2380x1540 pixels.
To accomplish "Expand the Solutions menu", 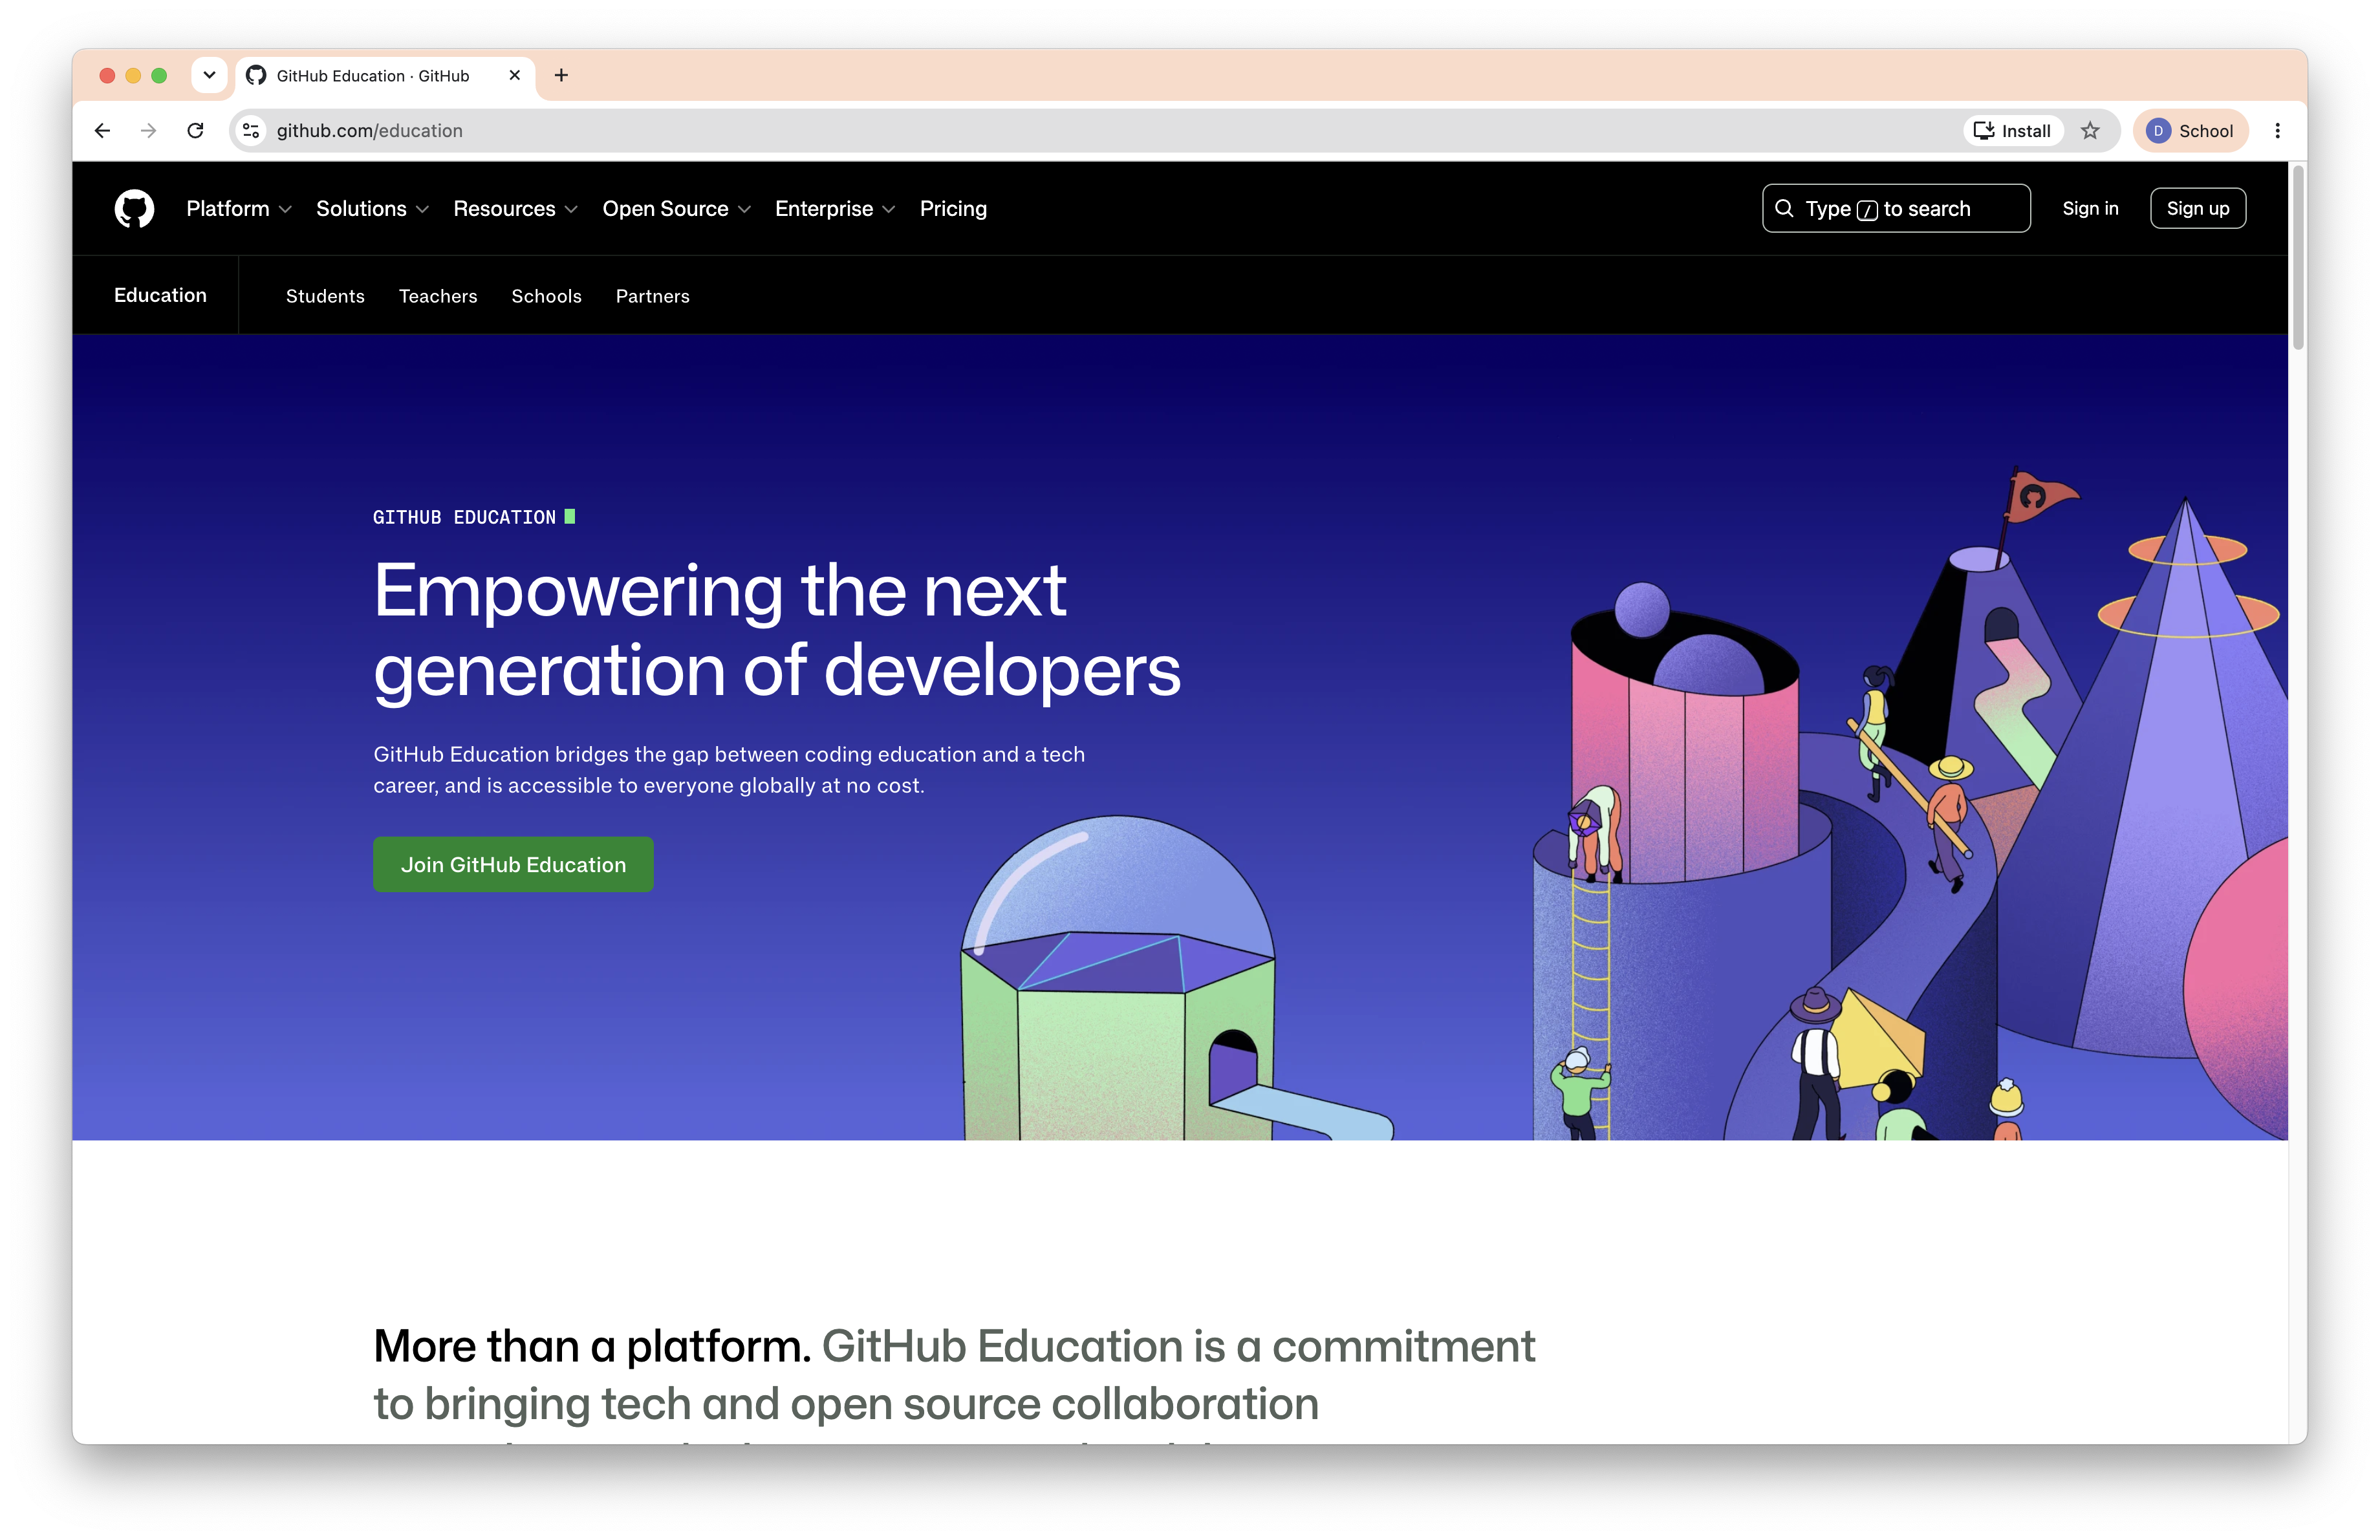I will [372, 209].
